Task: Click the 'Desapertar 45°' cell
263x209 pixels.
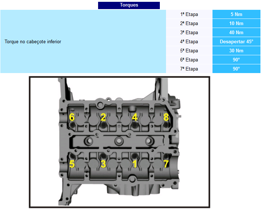Action: coord(236,42)
